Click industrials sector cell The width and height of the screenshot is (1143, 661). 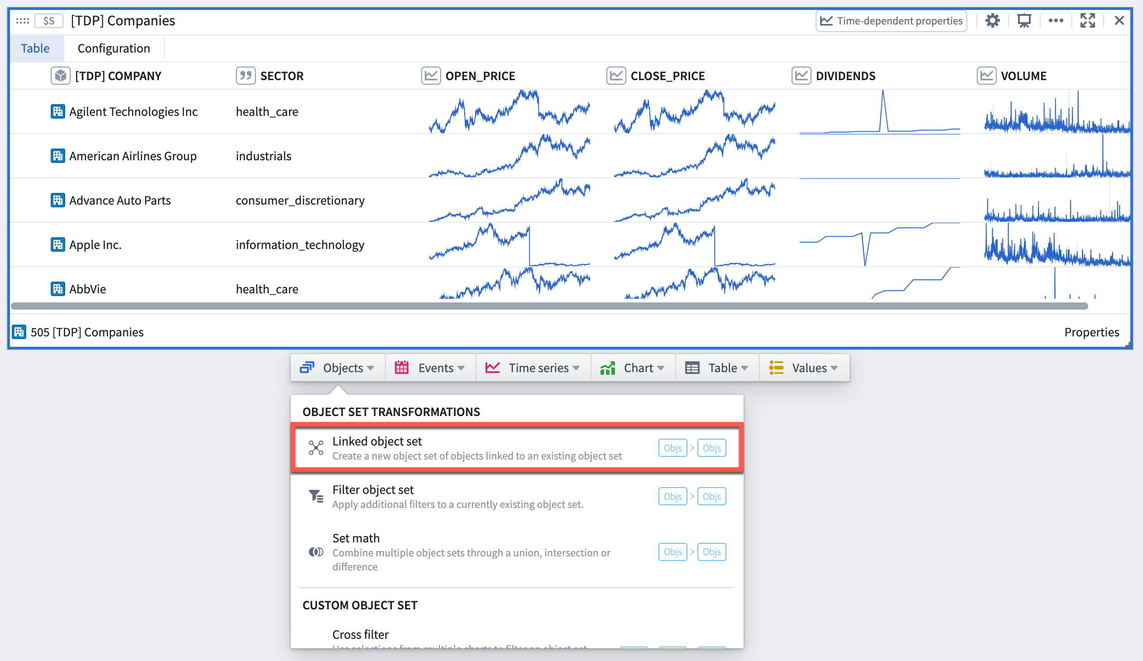pyautogui.click(x=264, y=156)
